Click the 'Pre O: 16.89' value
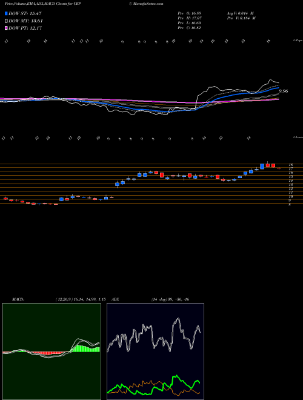Viewport: 303px width, 400px height. point(190,13)
